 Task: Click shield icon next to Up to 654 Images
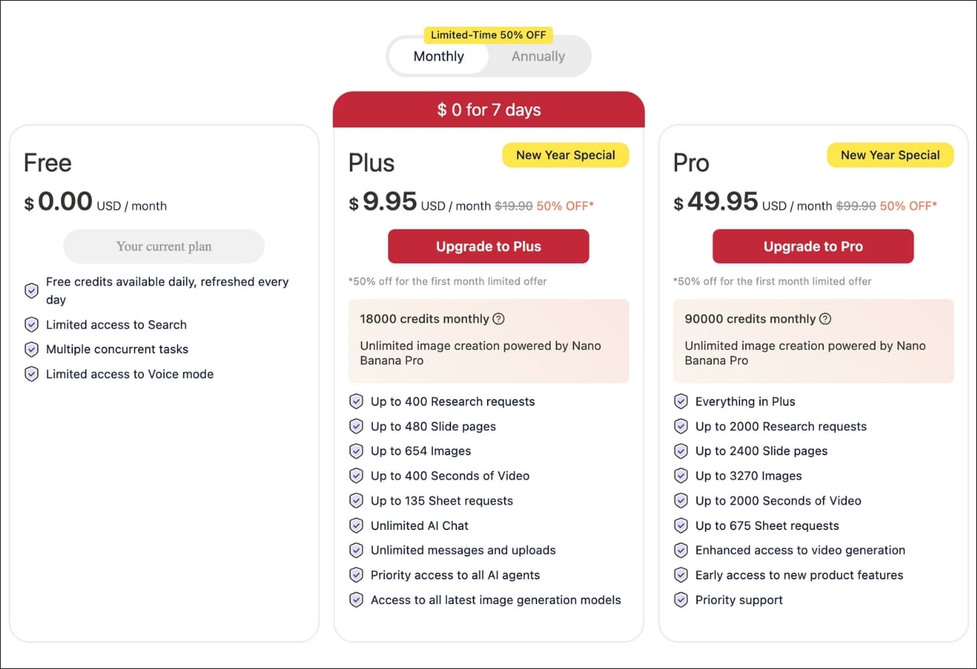pyautogui.click(x=356, y=451)
